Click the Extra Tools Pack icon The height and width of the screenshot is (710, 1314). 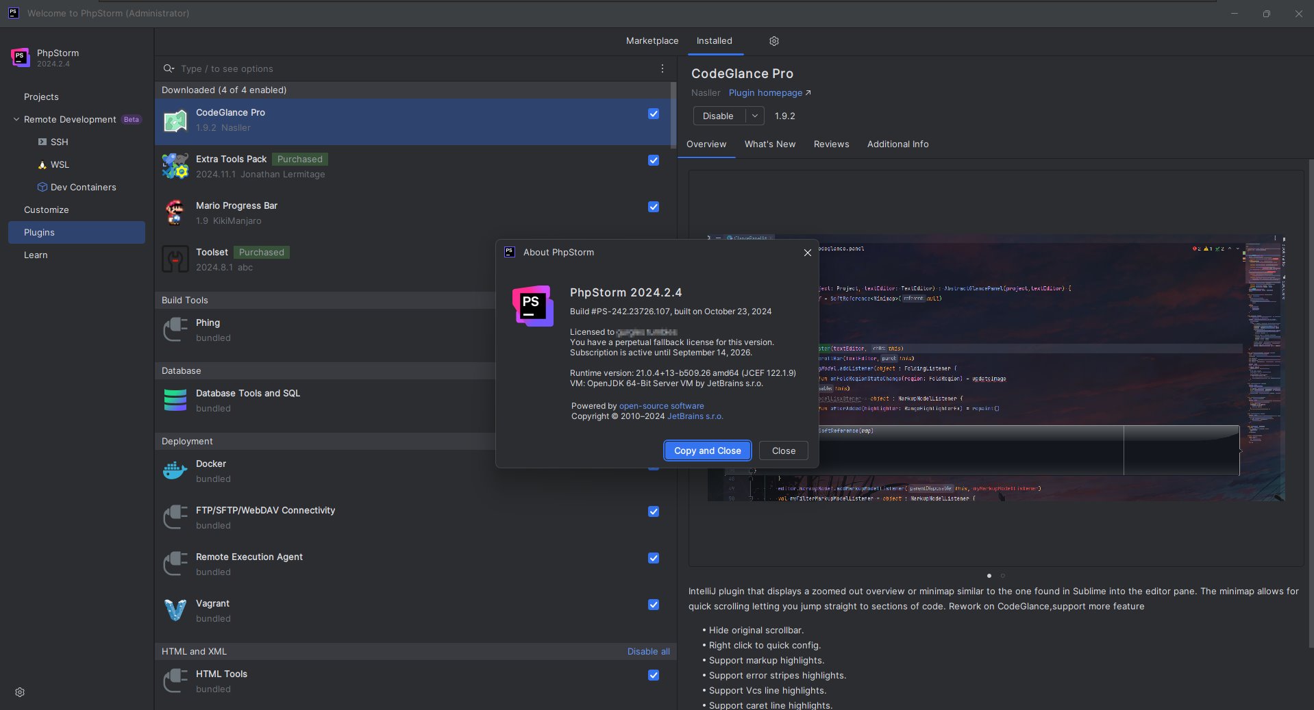coord(175,166)
